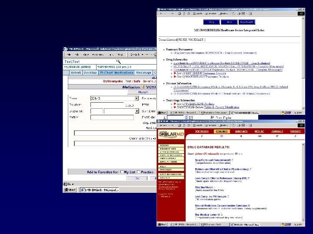313x234 pixels.
Task: Click the patient search magnifier icon in LMR window
Action: point(119,62)
